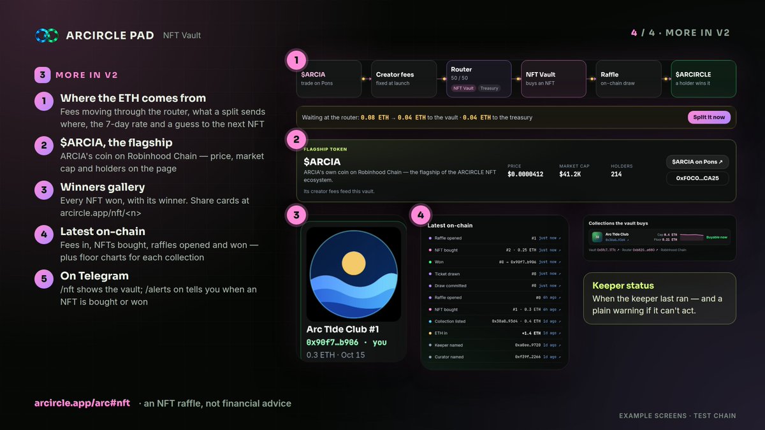
Task: Click the green Arc Tide Club collection icon
Action: (597, 237)
